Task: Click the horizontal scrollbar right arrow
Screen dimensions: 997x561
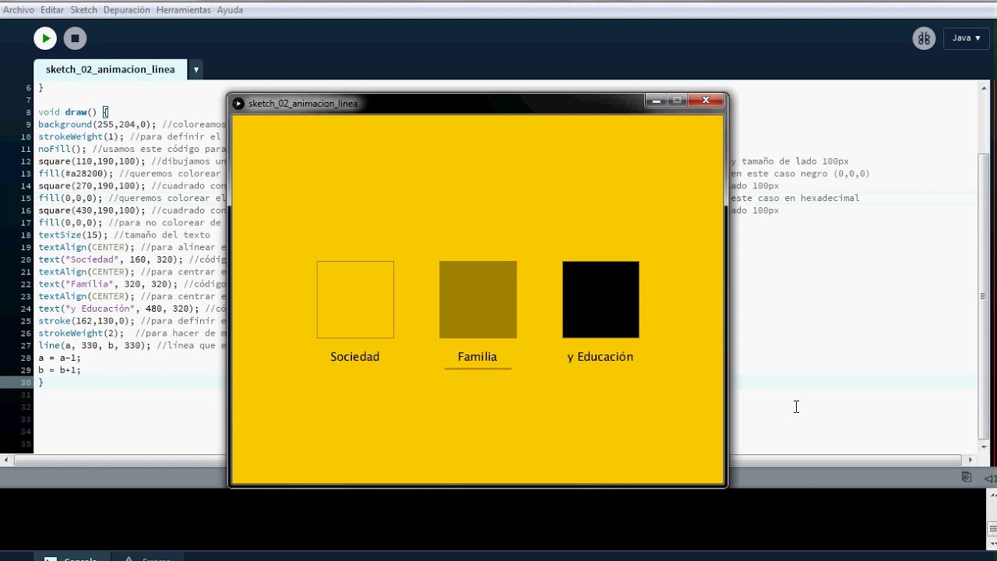Action: [971, 460]
